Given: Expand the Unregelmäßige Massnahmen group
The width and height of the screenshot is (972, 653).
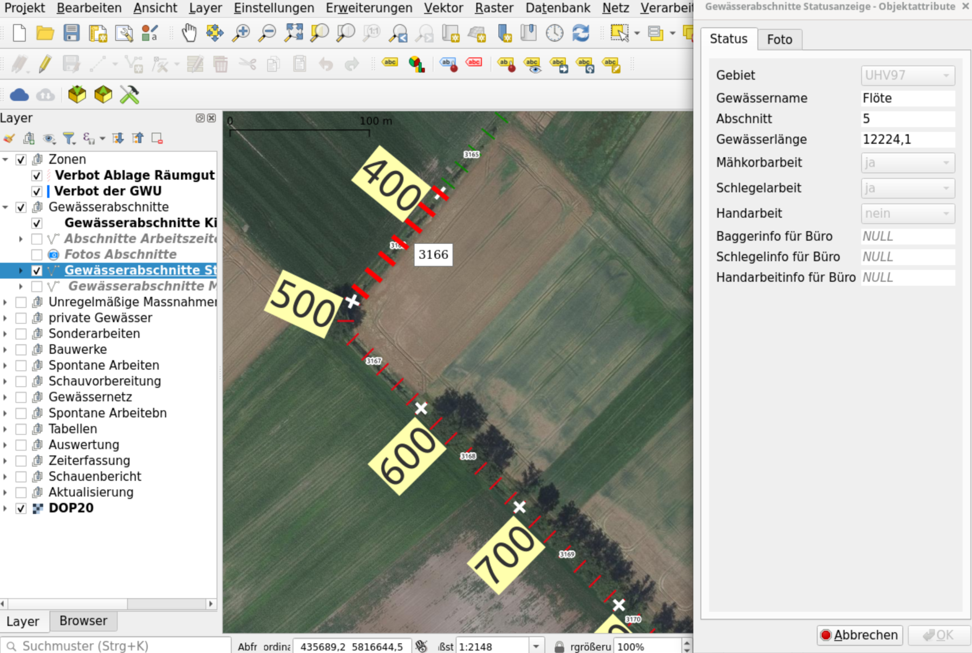Looking at the screenshot, I should click(5, 302).
